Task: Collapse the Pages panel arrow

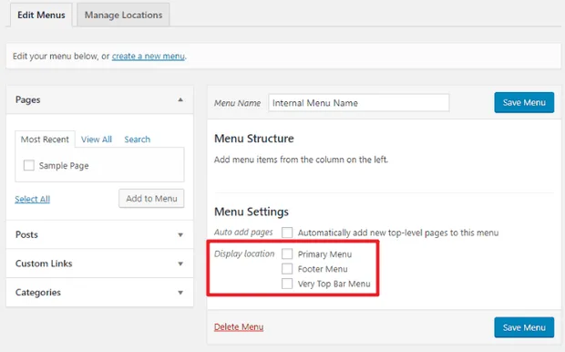Action: [x=180, y=99]
